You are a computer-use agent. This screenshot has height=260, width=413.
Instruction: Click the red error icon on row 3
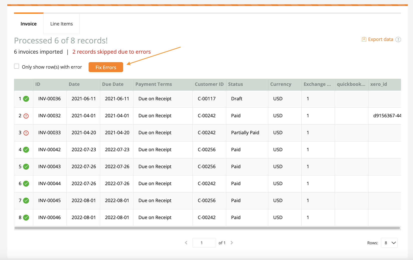pyautogui.click(x=26, y=133)
